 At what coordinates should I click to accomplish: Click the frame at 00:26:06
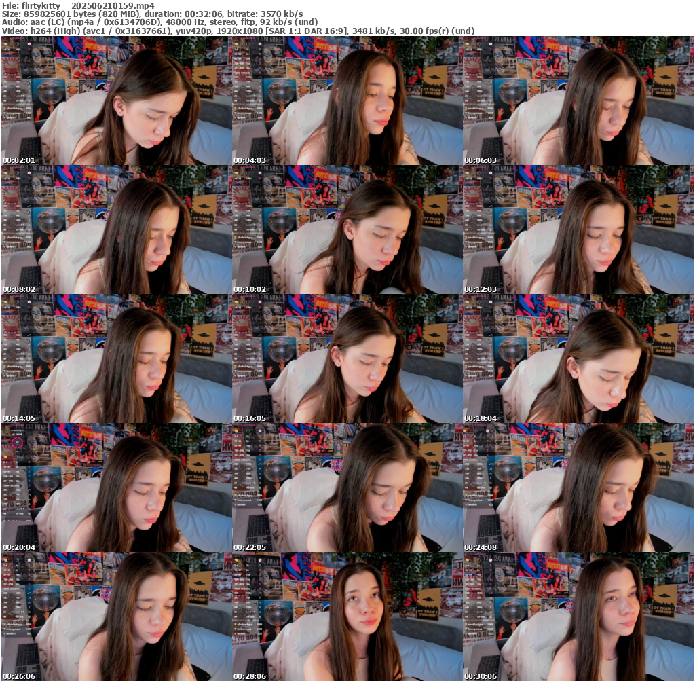pyautogui.click(x=116, y=616)
